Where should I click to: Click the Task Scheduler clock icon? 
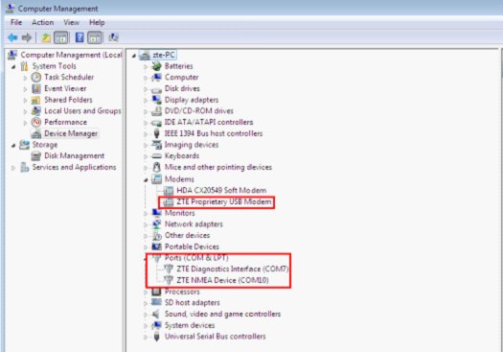click(x=36, y=77)
